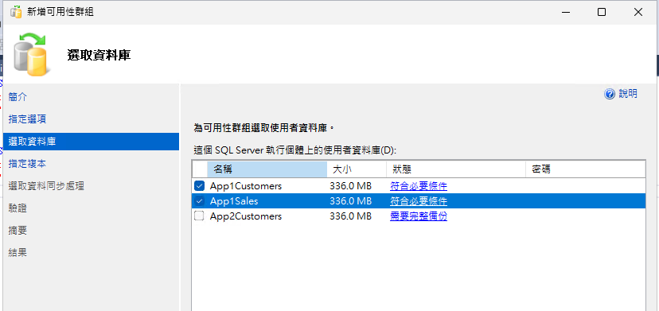The width and height of the screenshot is (659, 311).
Task: Minimize the 新增可用性群組 window
Action: [566, 12]
